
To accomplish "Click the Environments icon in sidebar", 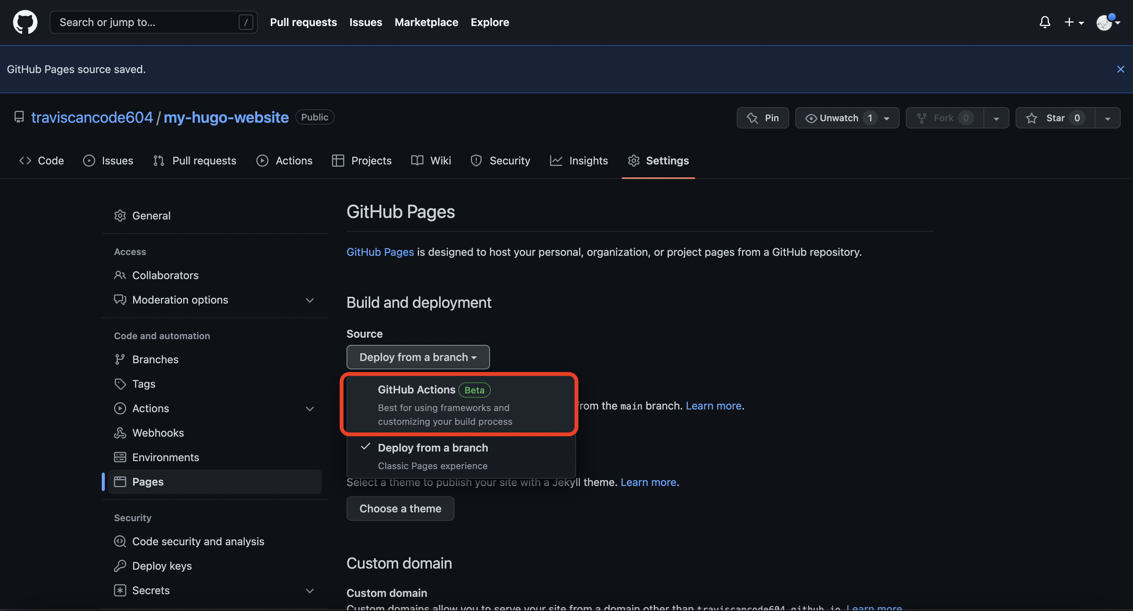I will tap(120, 457).
